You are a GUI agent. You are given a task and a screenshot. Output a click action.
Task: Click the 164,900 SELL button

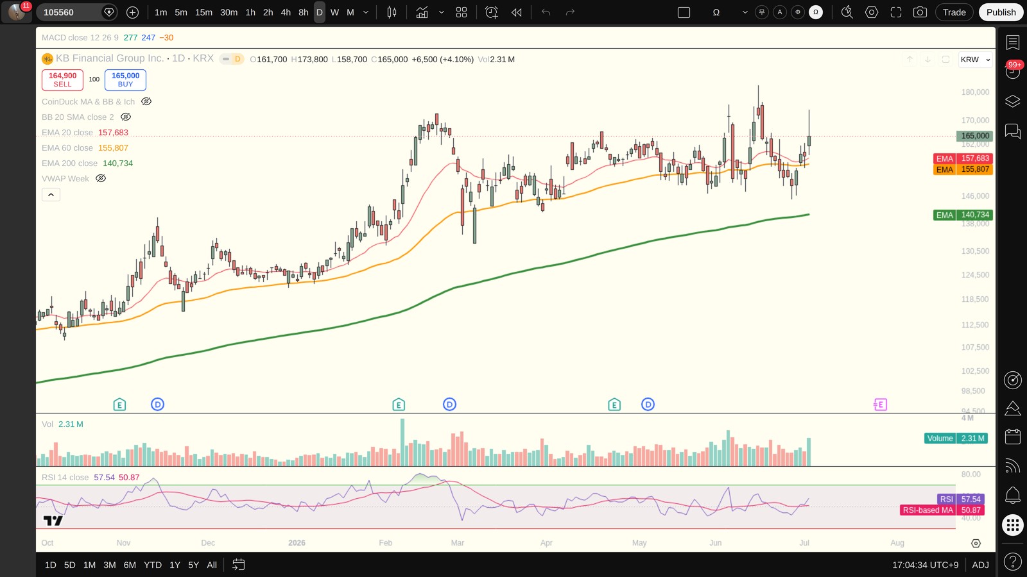click(x=62, y=79)
